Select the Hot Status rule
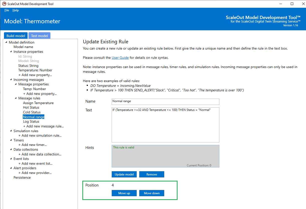 tap(31, 107)
